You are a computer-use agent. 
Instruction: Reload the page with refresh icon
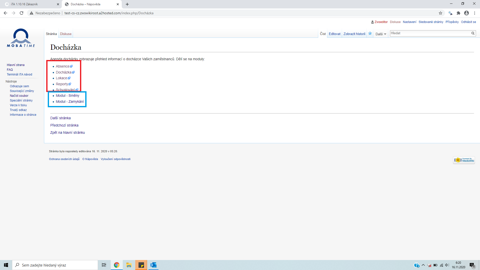tap(21, 13)
